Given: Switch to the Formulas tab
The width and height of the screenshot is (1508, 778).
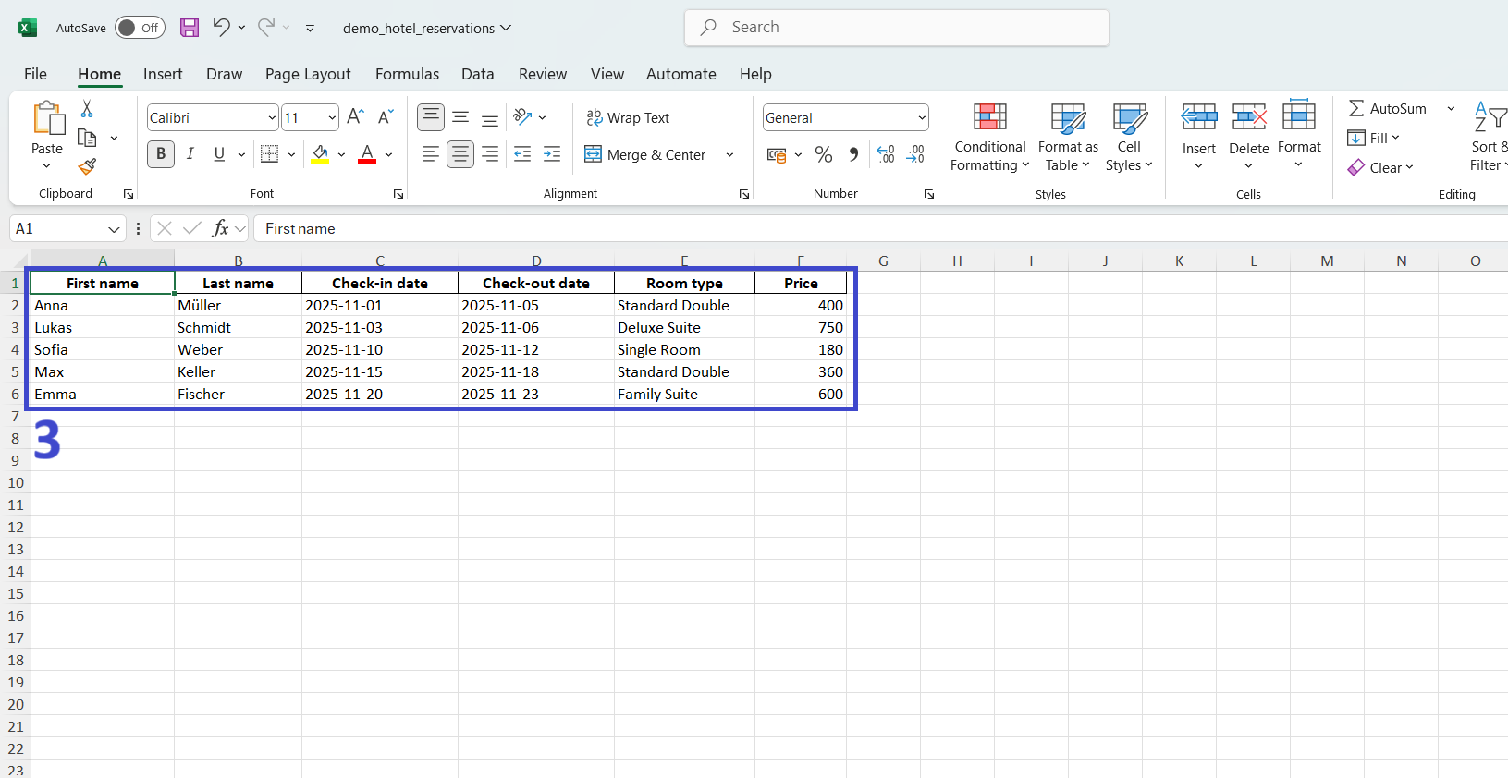Looking at the screenshot, I should [x=407, y=74].
